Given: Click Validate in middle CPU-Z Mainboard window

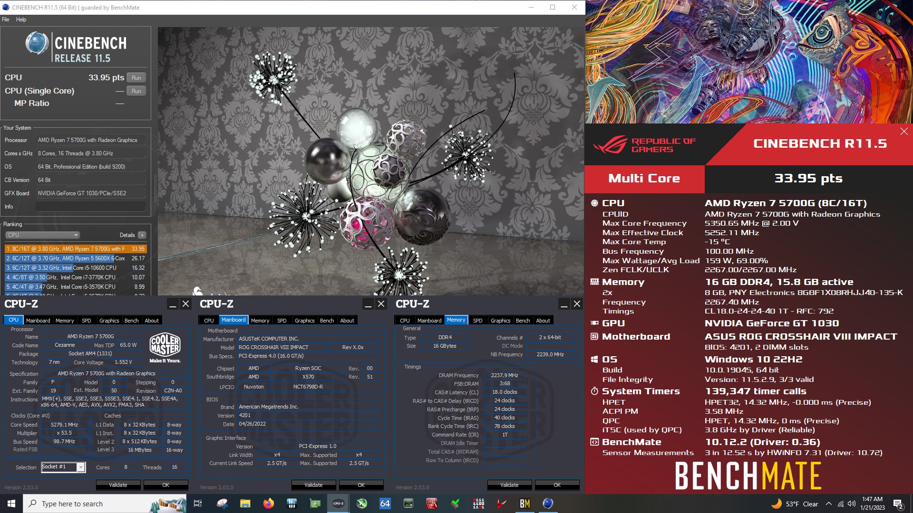Looking at the screenshot, I should click(x=313, y=485).
